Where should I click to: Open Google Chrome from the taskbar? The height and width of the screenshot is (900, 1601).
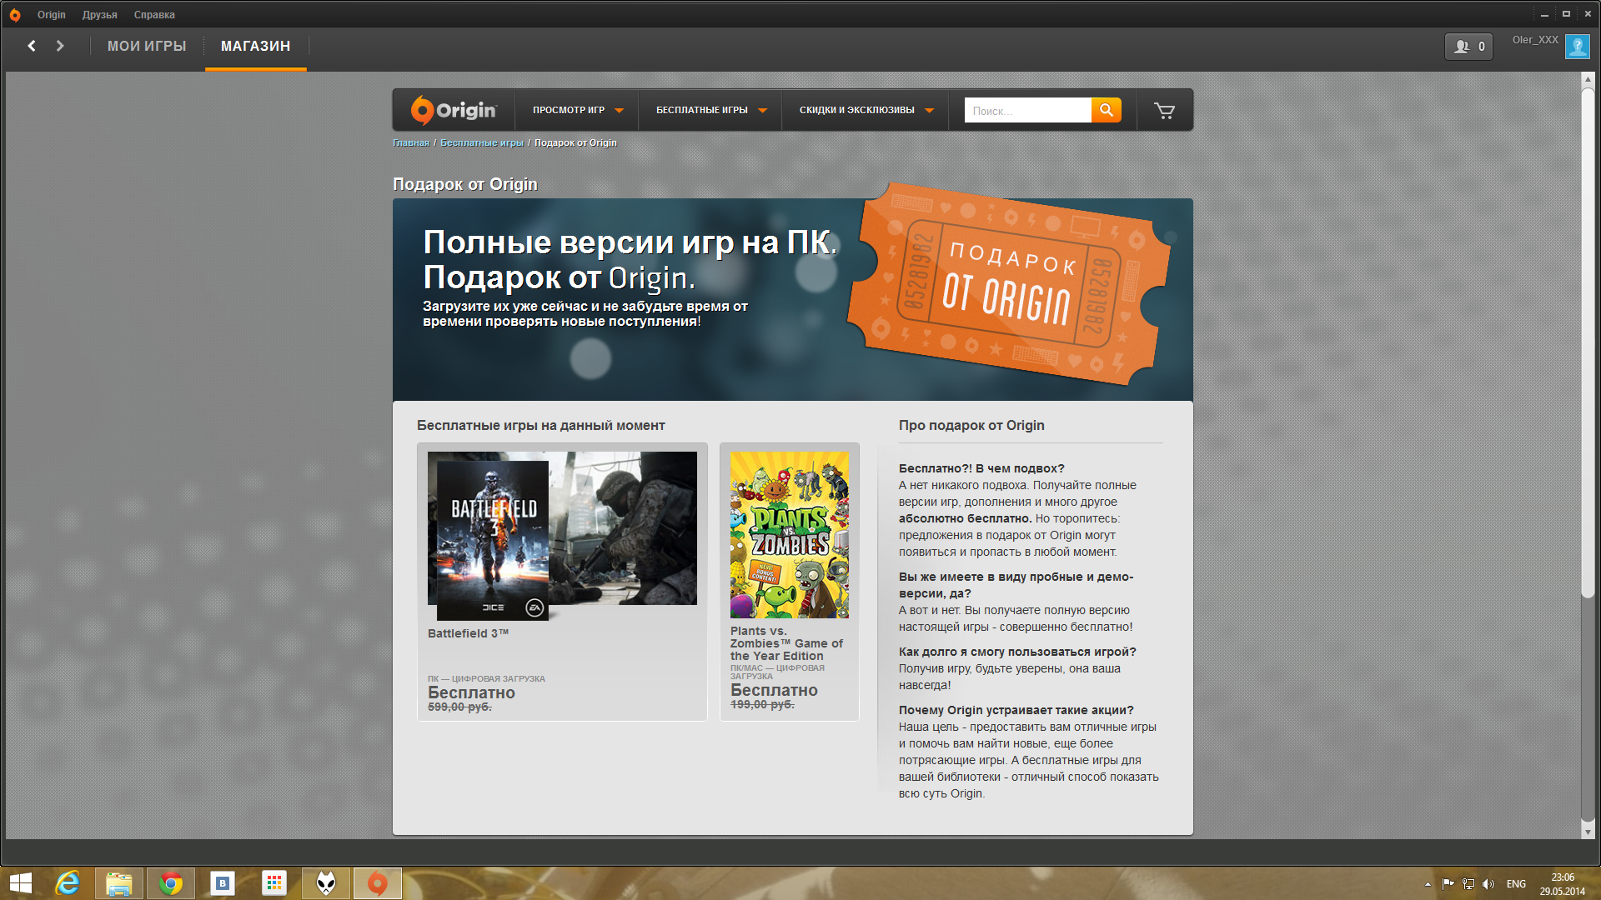pos(171,883)
